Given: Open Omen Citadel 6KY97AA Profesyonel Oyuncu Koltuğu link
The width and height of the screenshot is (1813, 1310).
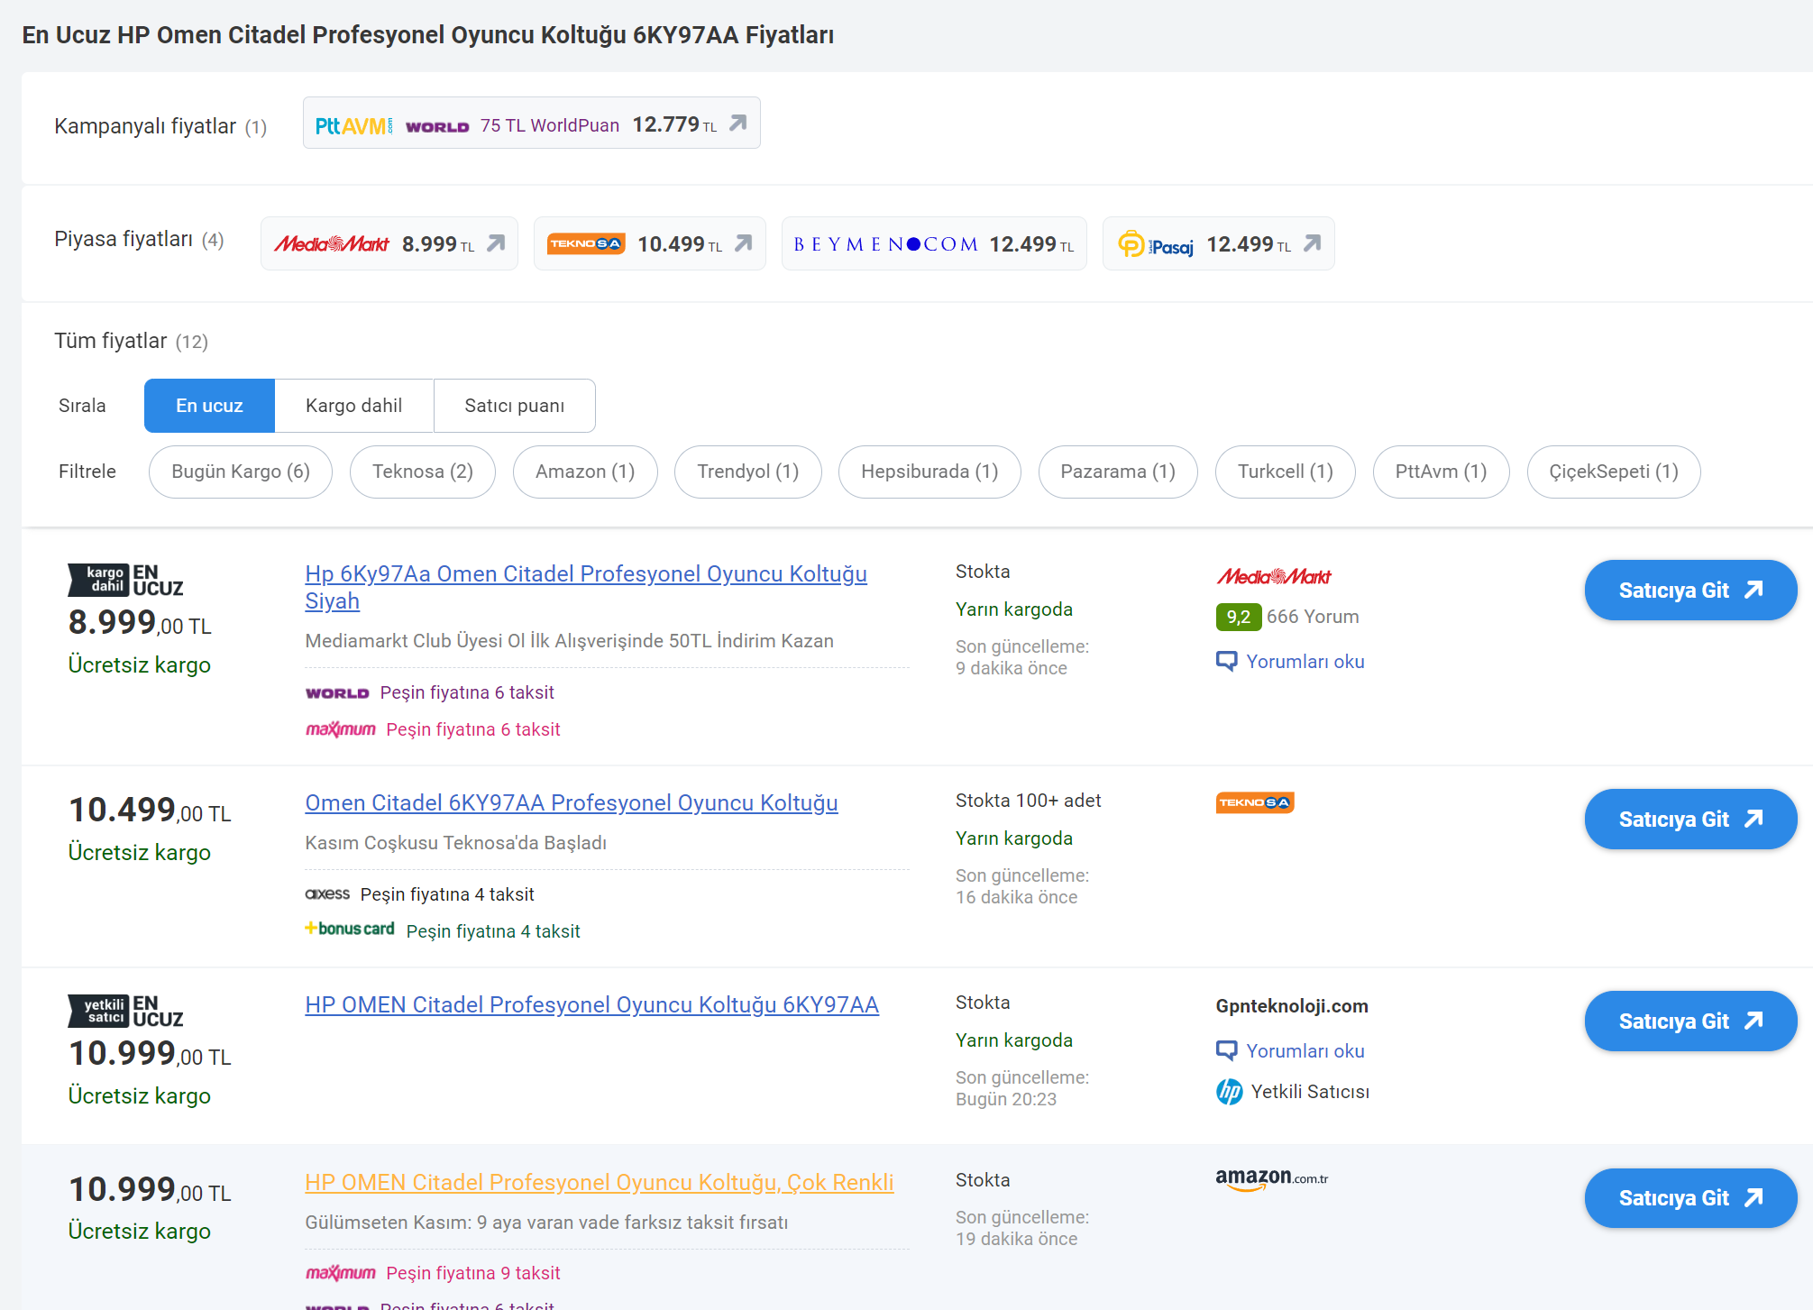Looking at the screenshot, I should (572, 802).
